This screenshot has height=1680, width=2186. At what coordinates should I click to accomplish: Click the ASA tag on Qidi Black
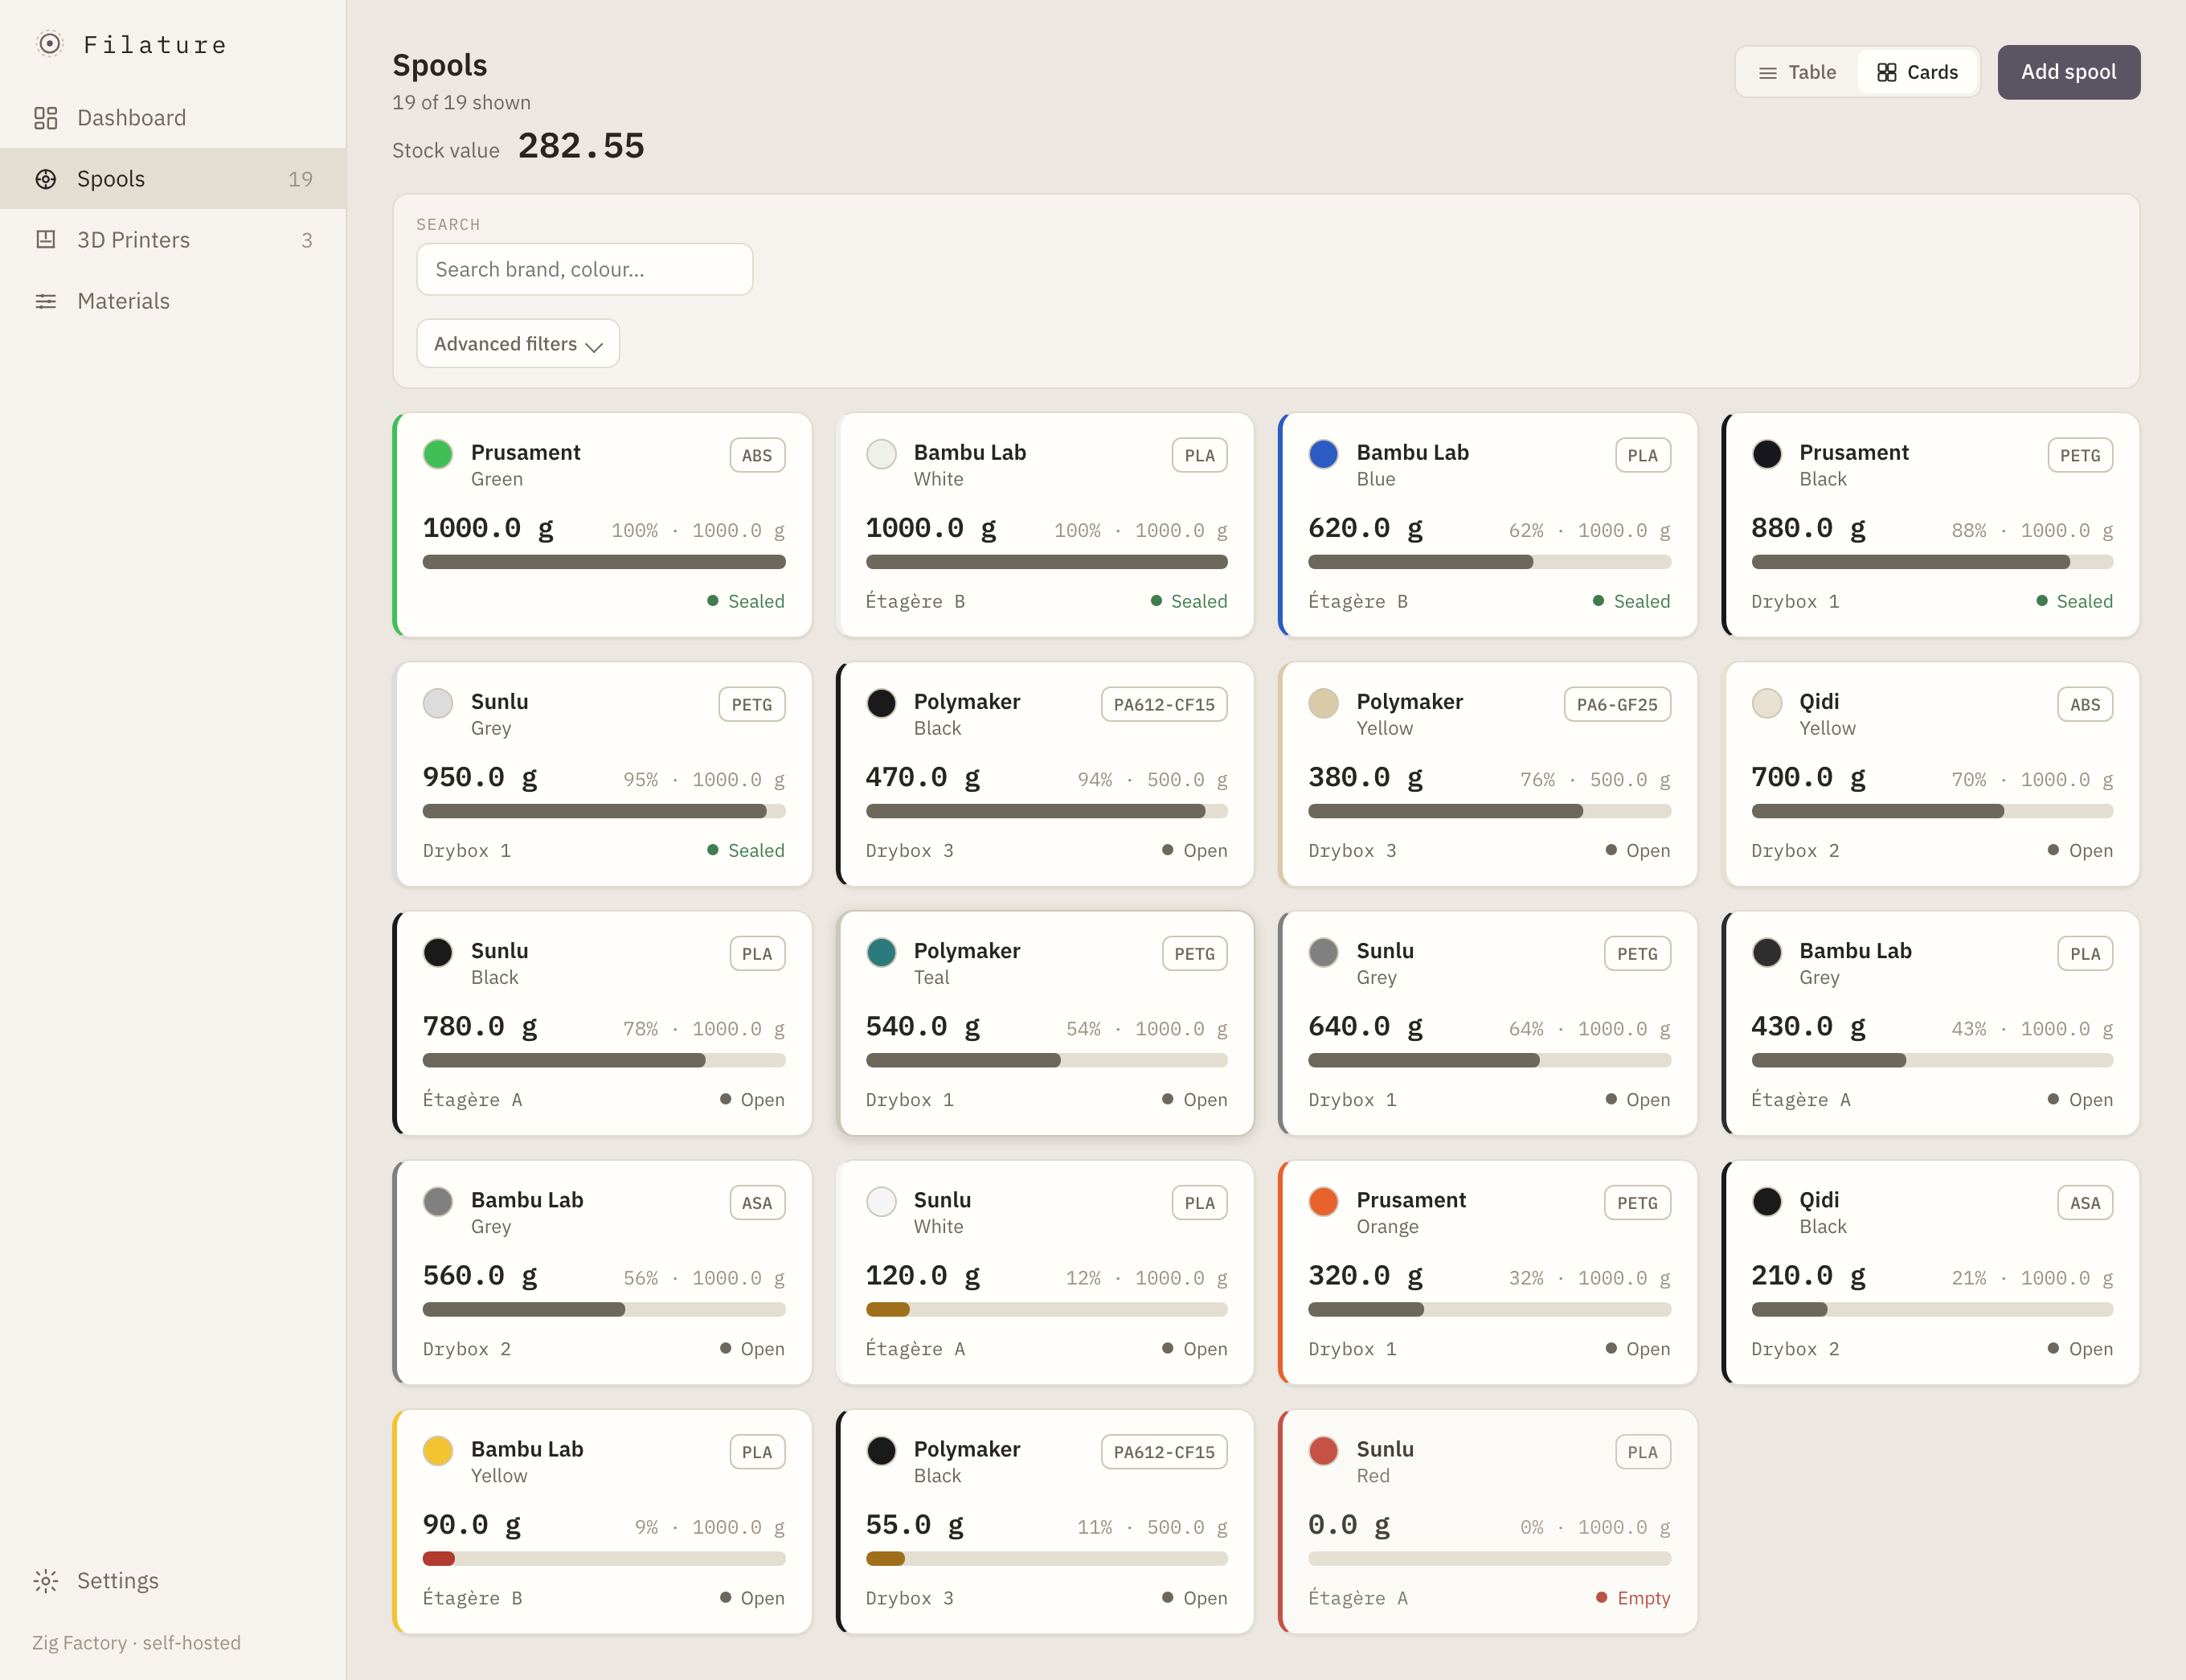click(x=2085, y=1203)
